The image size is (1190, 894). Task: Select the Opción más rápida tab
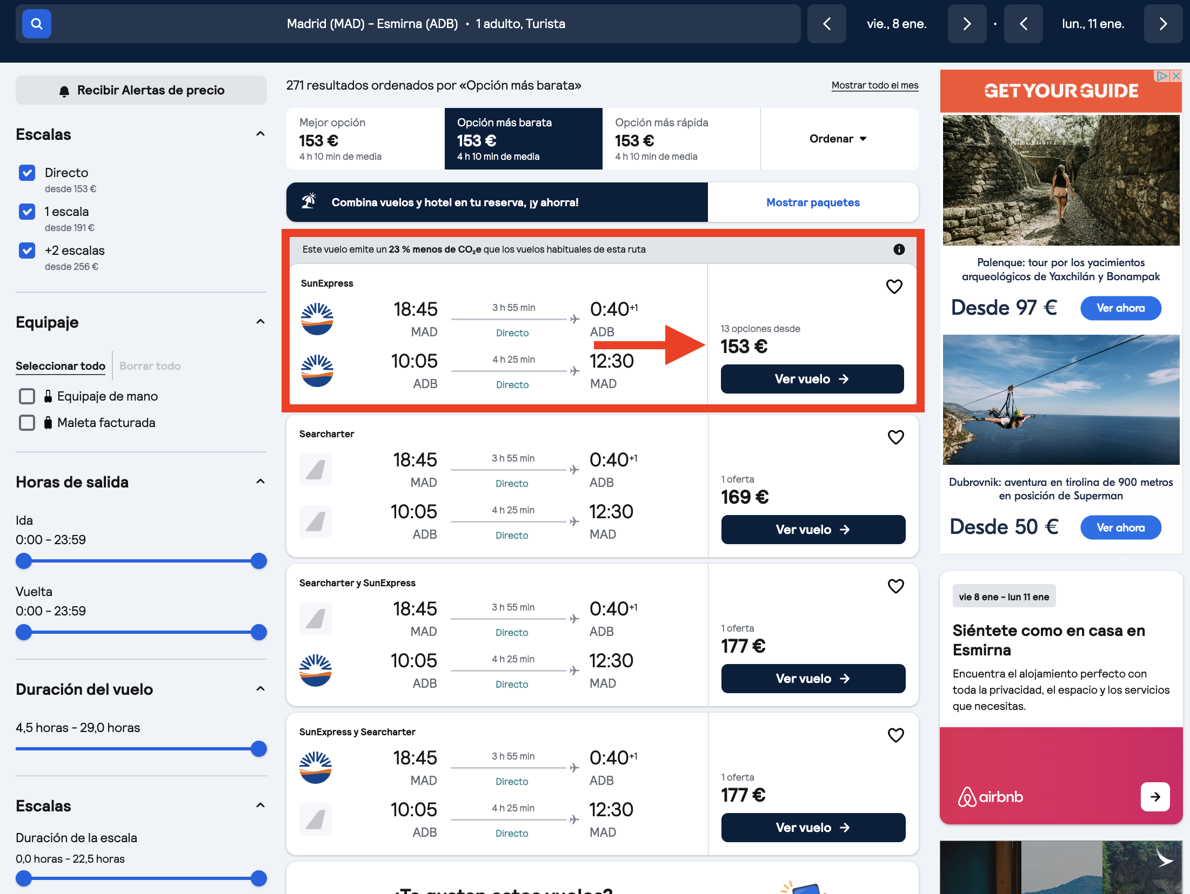[x=681, y=139]
